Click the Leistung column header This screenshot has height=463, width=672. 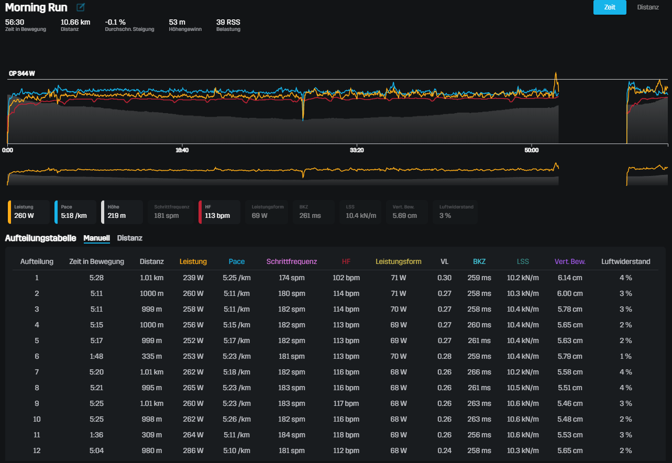(193, 261)
